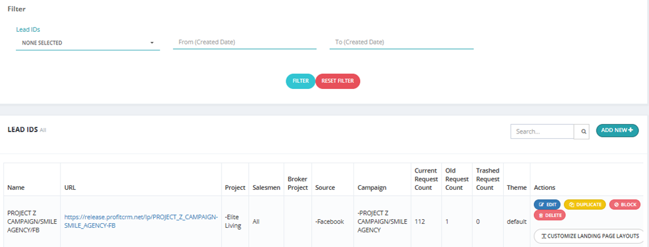Click the Delete button with trash icon
Screen dimensions: 649x247
(550, 214)
